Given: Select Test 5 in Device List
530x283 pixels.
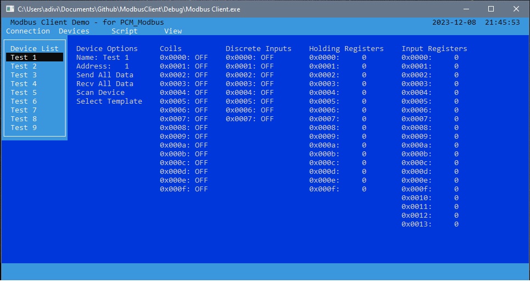Looking at the screenshot, I should (x=24, y=93).
